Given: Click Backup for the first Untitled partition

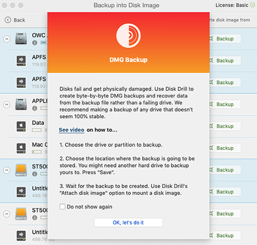Looking at the screenshot, I should tap(225, 192).
